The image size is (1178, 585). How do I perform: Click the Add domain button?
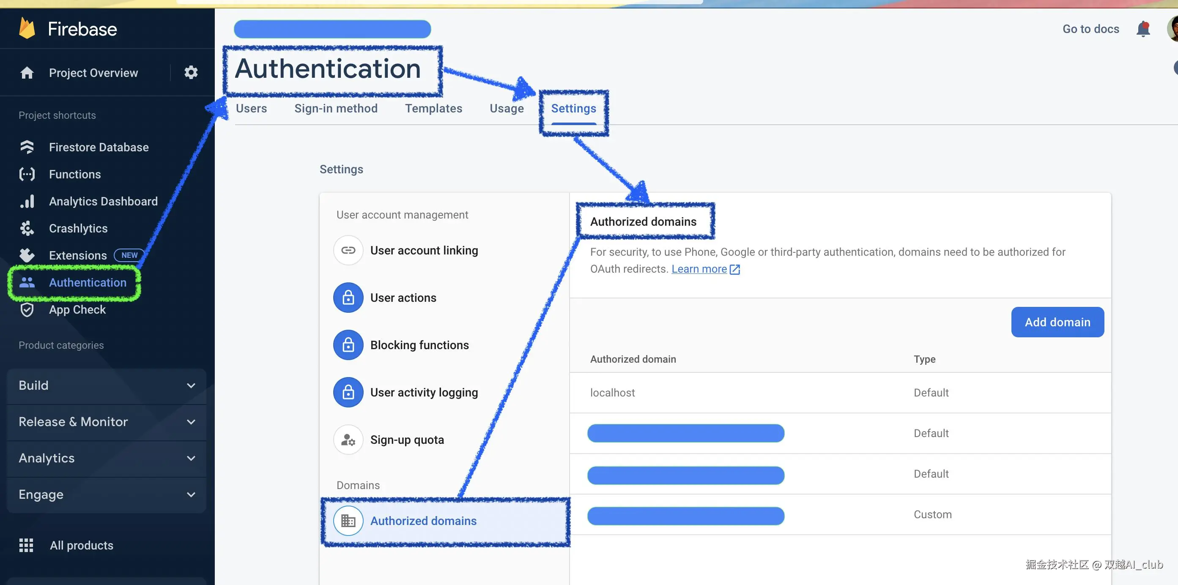point(1057,322)
